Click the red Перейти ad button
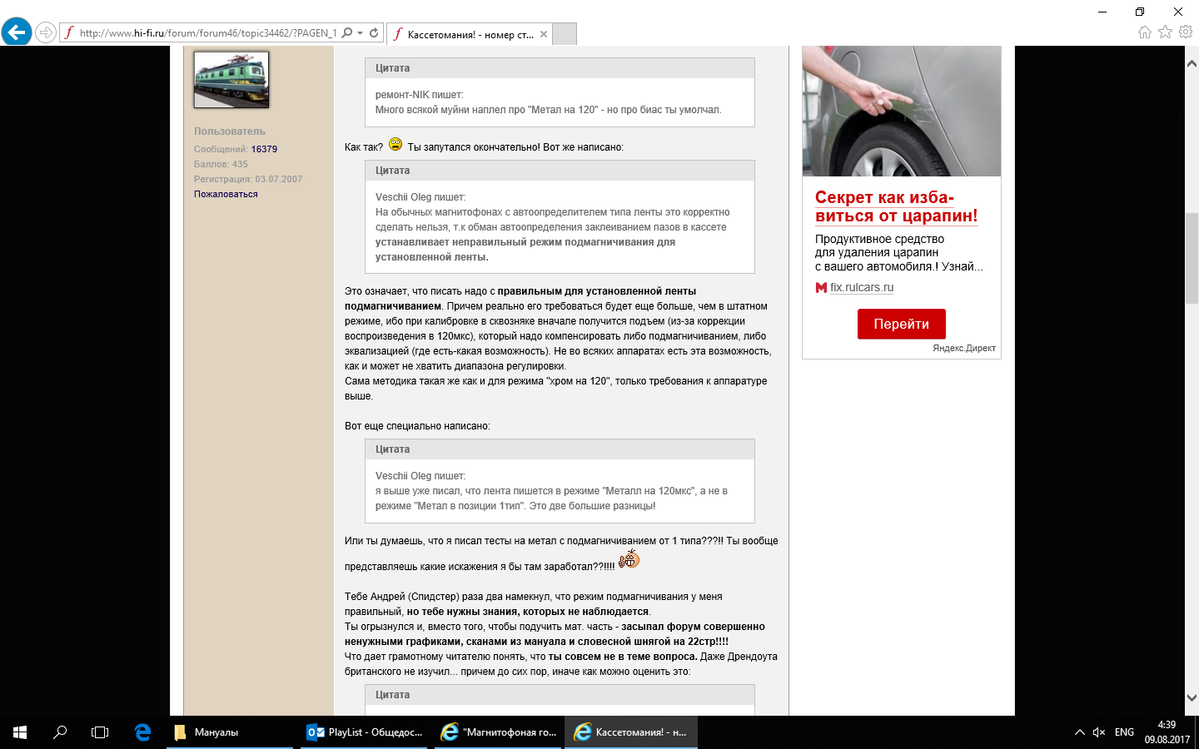 [901, 324]
